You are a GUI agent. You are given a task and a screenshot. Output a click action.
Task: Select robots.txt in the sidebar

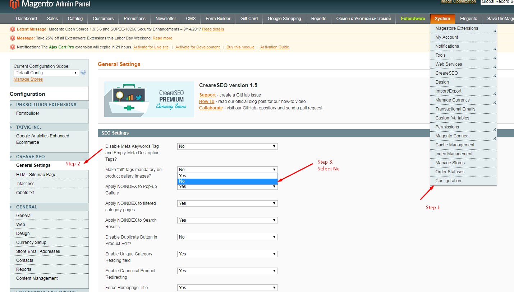24,192
